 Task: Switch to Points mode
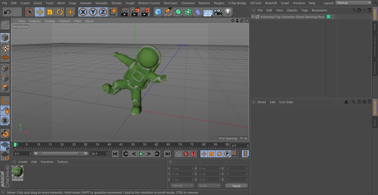click(x=5, y=68)
